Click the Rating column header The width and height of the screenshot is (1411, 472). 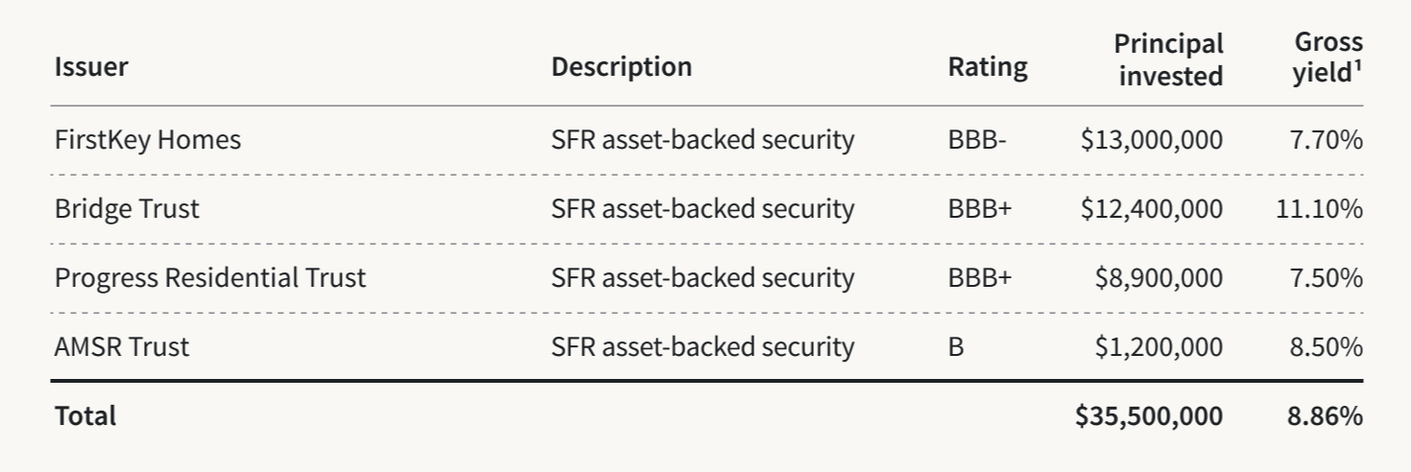[987, 67]
